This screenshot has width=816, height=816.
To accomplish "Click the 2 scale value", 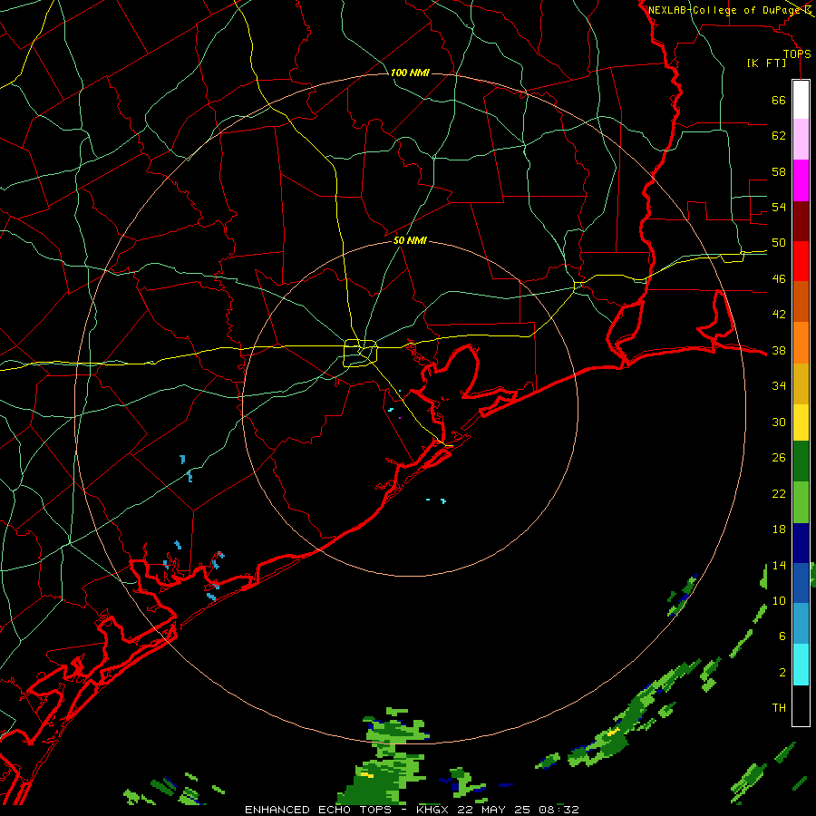I will 782,673.
